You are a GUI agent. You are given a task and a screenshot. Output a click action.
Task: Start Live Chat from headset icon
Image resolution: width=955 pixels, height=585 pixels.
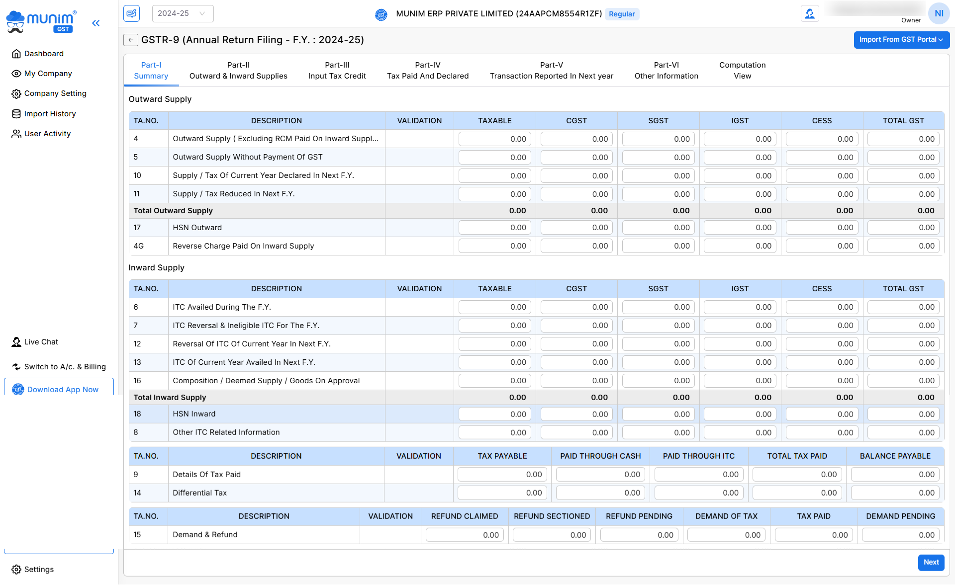tap(16, 342)
